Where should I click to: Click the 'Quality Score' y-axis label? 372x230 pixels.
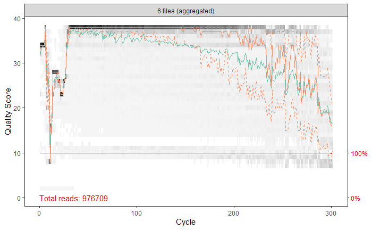click(8, 111)
